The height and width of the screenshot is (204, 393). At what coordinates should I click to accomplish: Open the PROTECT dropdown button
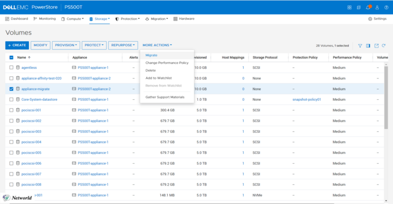click(94, 45)
